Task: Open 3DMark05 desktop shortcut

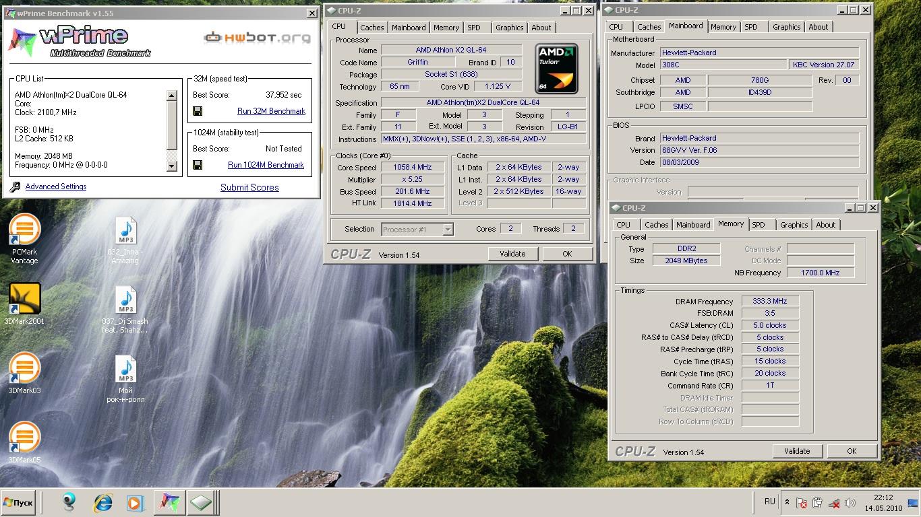Action: [x=24, y=442]
